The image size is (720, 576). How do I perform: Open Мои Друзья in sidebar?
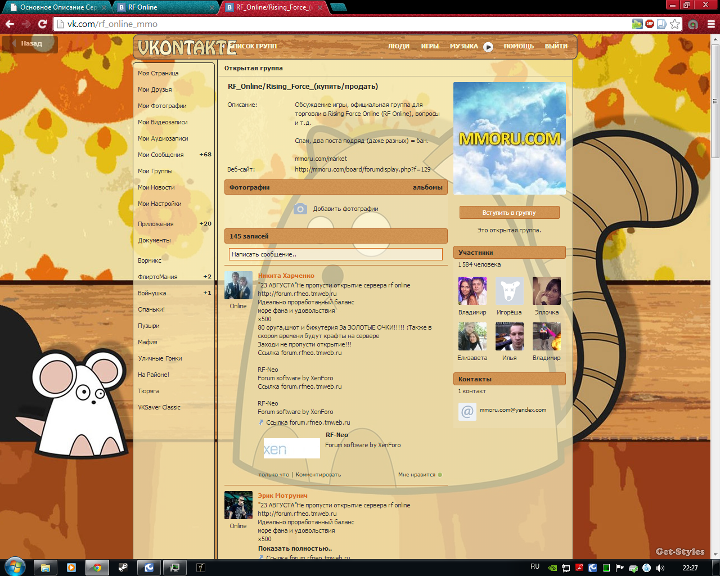pos(155,89)
